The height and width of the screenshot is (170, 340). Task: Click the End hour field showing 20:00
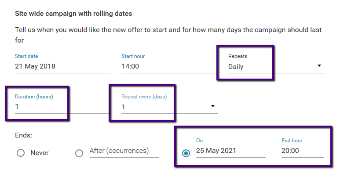(303, 151)
